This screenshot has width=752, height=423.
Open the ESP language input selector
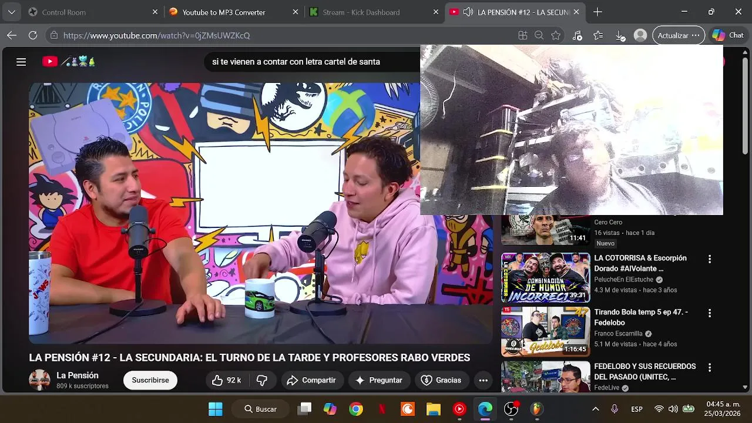637,409
